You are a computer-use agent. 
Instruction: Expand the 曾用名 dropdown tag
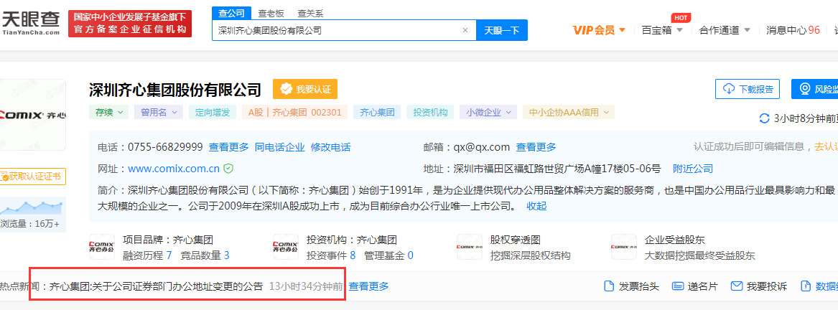click(x=159, y=112)
